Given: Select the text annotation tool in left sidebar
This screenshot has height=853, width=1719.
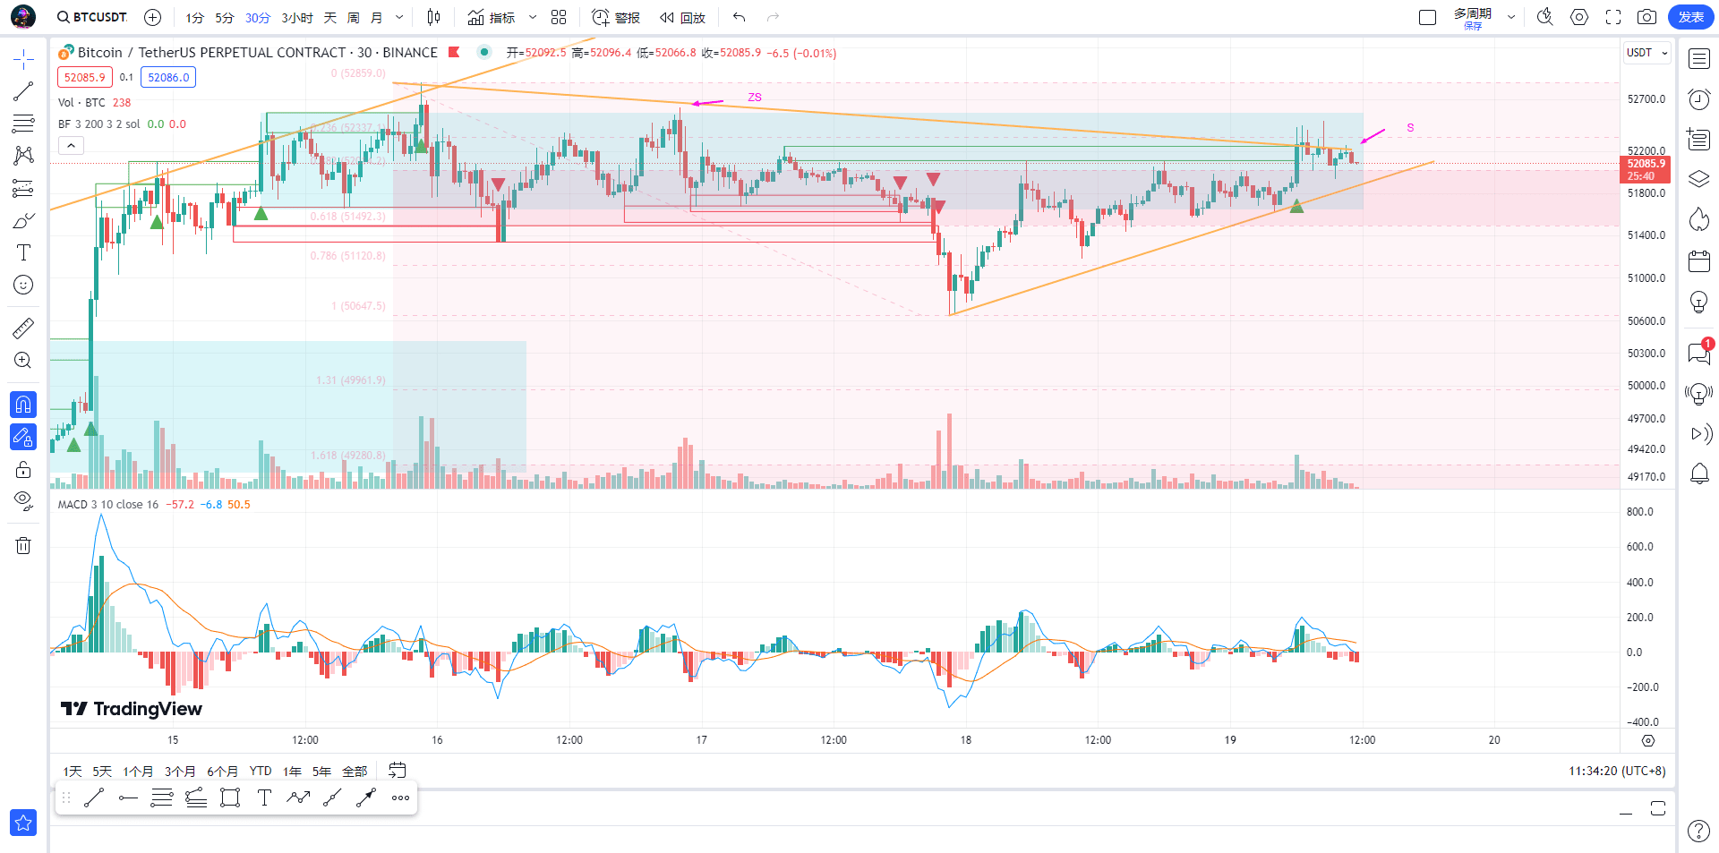Looking at the screenshot, I should point(23,252).
